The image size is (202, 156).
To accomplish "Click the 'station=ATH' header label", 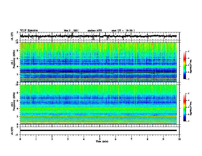I will coord(95,31).
